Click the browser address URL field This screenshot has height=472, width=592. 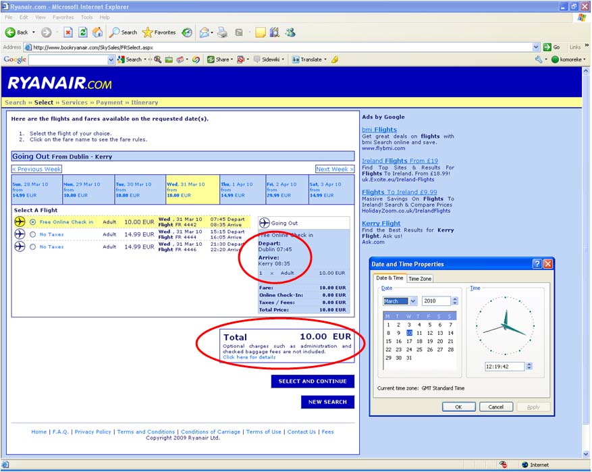[x=278, y=47]
